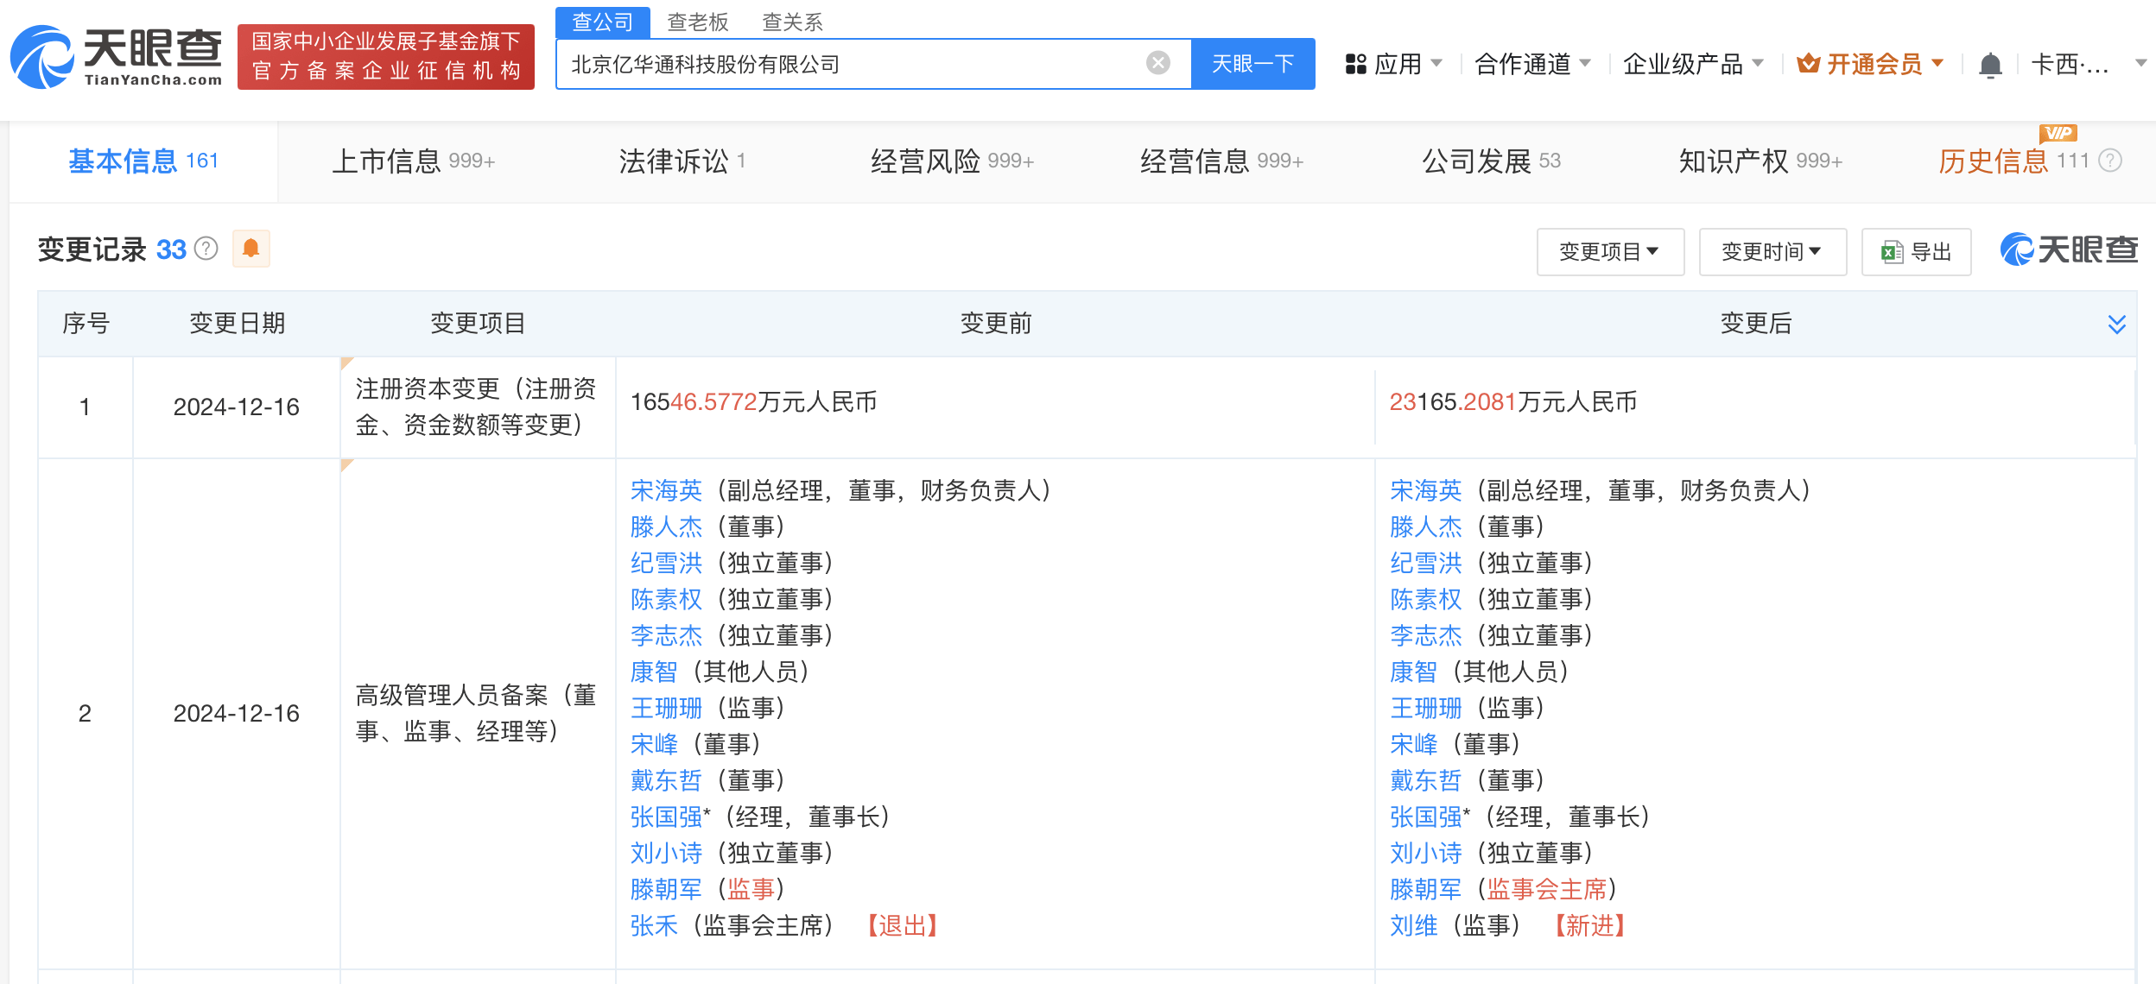Click the TianYanCha logo
Image resolution: width=2156 pixels, height=984 pixels.
tap(117, 57)
